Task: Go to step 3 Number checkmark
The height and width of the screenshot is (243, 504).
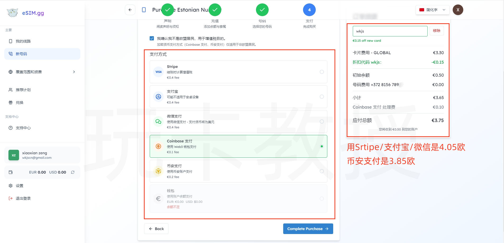Action: click(x=262, y=10)
